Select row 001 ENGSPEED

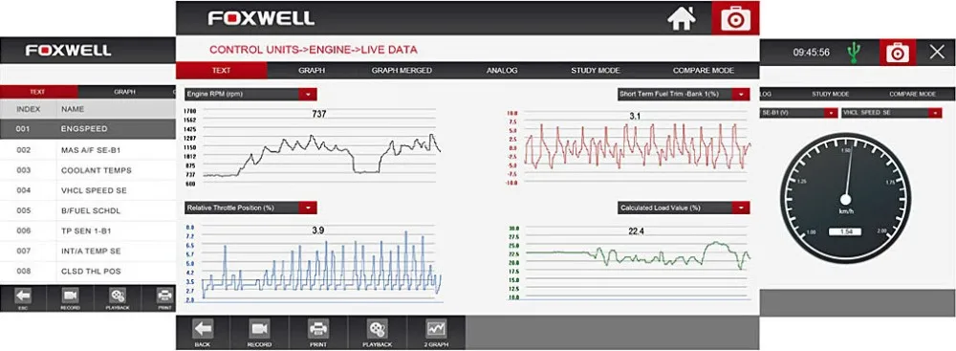(x=88, y=129)
